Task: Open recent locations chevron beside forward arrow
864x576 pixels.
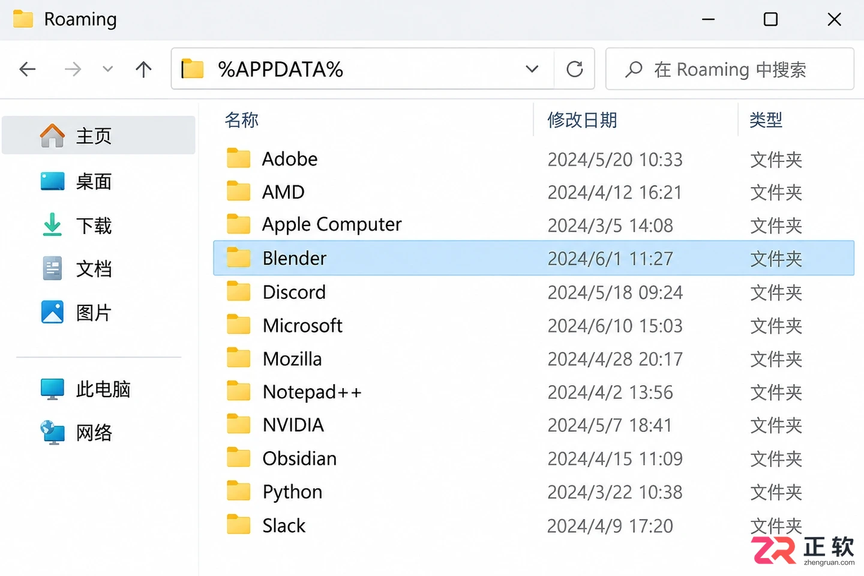Action: 108,70
